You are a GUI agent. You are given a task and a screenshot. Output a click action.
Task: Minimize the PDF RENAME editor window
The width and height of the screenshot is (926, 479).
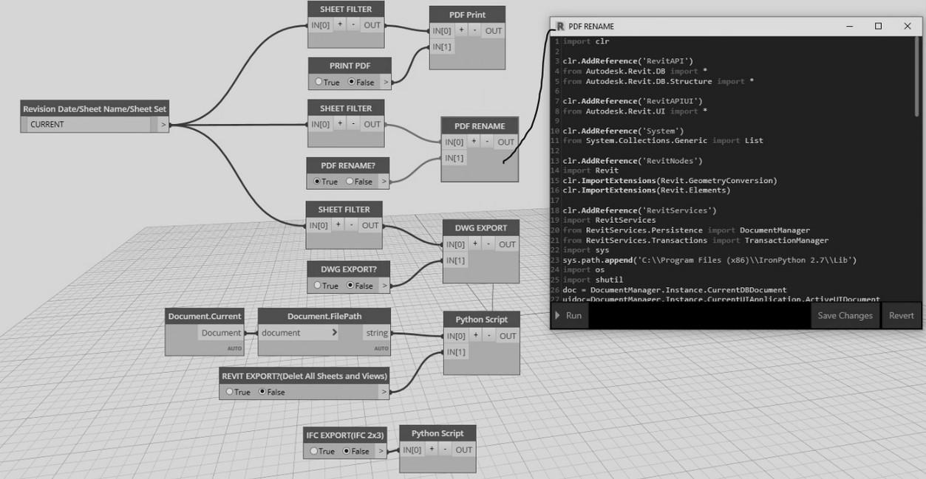click(850, 26)
